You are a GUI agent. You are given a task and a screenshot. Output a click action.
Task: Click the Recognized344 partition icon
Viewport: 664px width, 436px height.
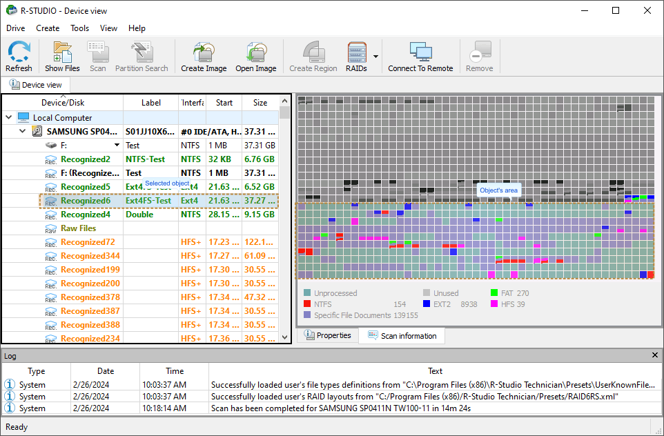point(51,256)
